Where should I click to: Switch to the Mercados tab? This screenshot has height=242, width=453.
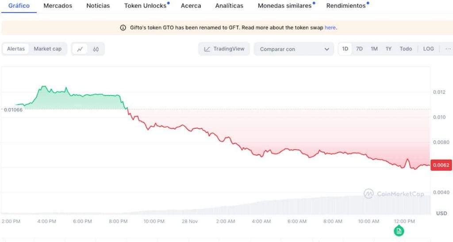(58, 6)
